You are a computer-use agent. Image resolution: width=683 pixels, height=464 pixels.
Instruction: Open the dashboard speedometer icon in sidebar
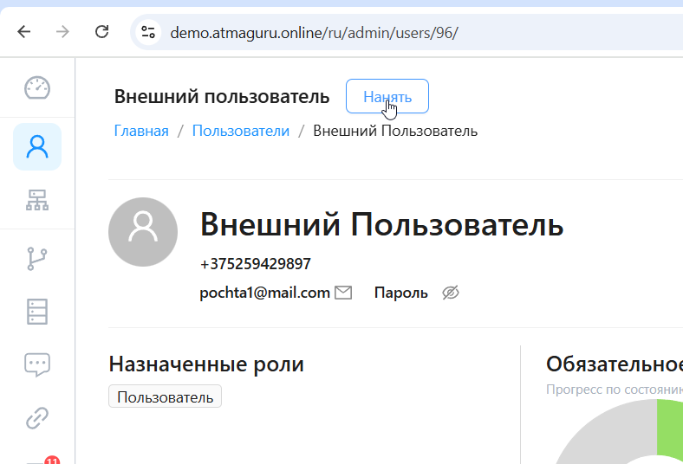[37, 87]
